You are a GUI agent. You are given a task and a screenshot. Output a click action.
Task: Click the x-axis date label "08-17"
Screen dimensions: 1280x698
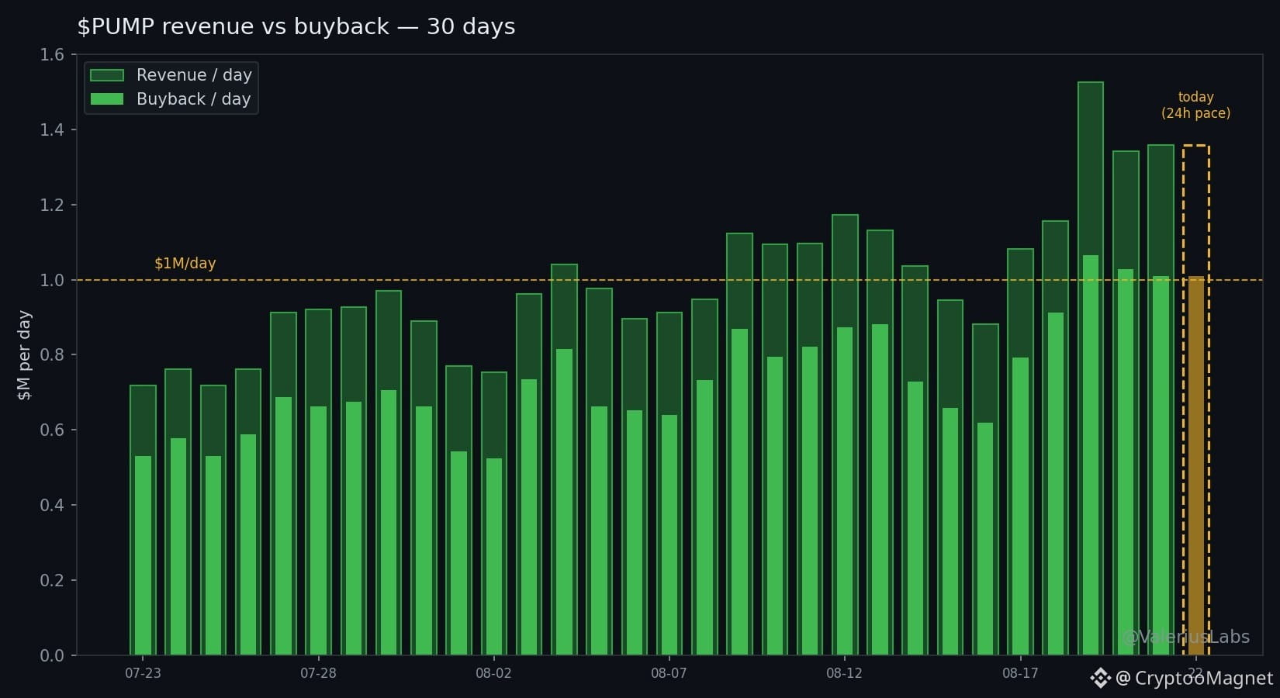1020,673
